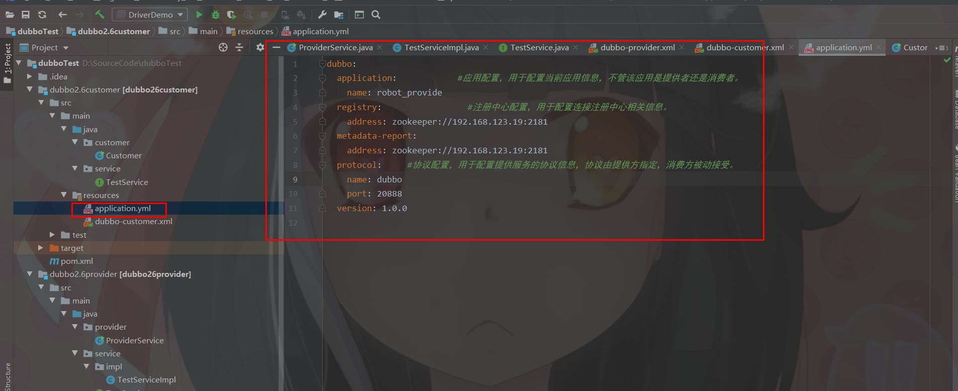Open Project panel gear options
Image resolution: width=958 pixels, height=391 pixels.
(260, 47)
